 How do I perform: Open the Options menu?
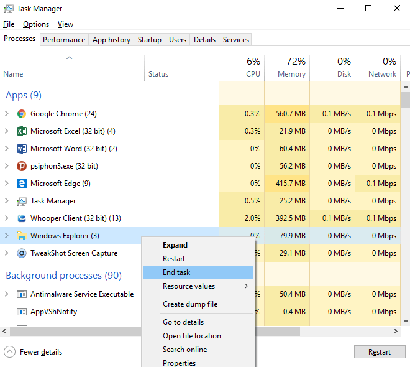pyautogui.click(x=36, y=24)
